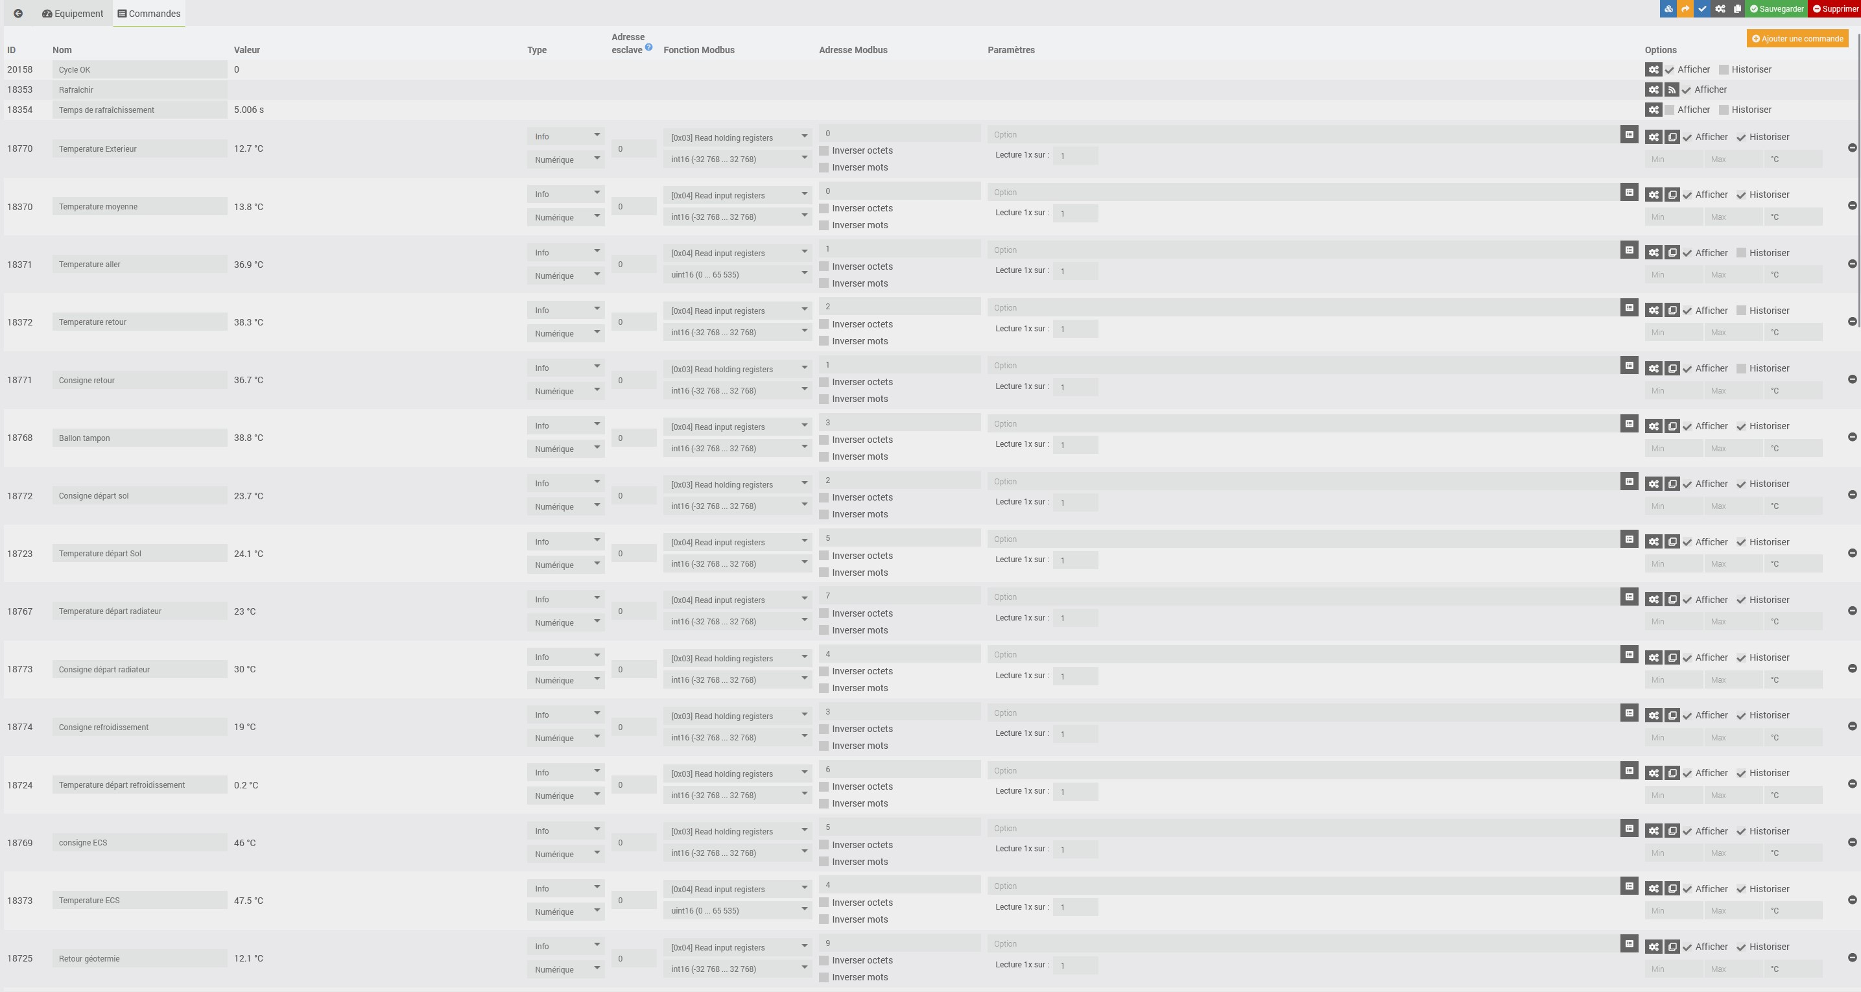Click Ajouter une commande button
Screen dimensions: 1861x992
pyautogui.click(x=1797, y=38)
